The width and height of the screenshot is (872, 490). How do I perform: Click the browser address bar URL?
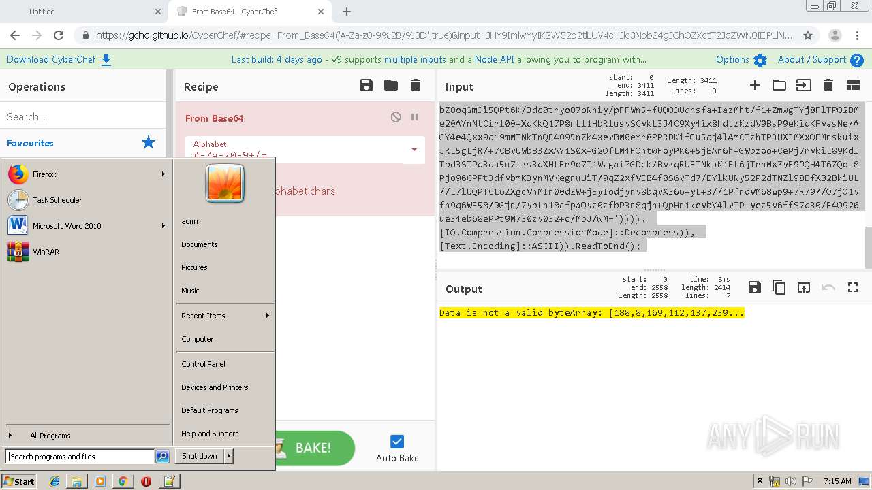[444, 35]
